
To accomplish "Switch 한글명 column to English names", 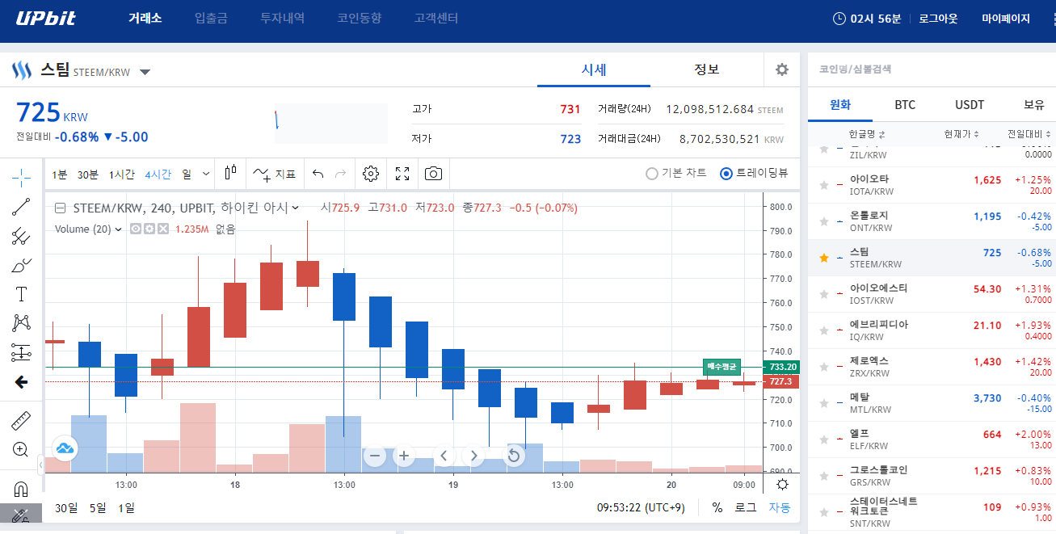I will (x=867, y=134).
